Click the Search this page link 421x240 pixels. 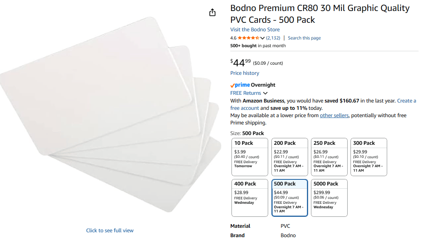(304, 37)
